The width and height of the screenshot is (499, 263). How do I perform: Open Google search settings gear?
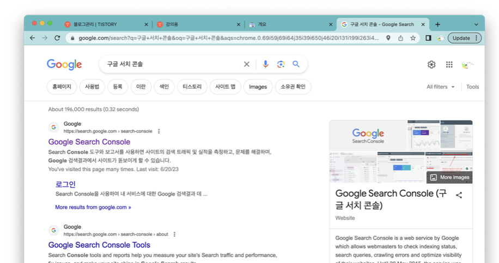tap(431, 65)
